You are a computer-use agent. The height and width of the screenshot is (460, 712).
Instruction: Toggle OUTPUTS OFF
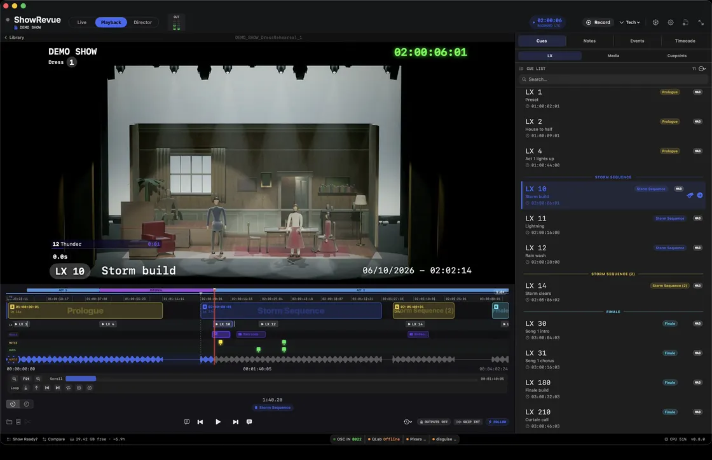coord(434,422)
